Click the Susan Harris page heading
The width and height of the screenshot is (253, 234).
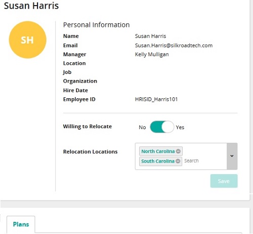31,6
